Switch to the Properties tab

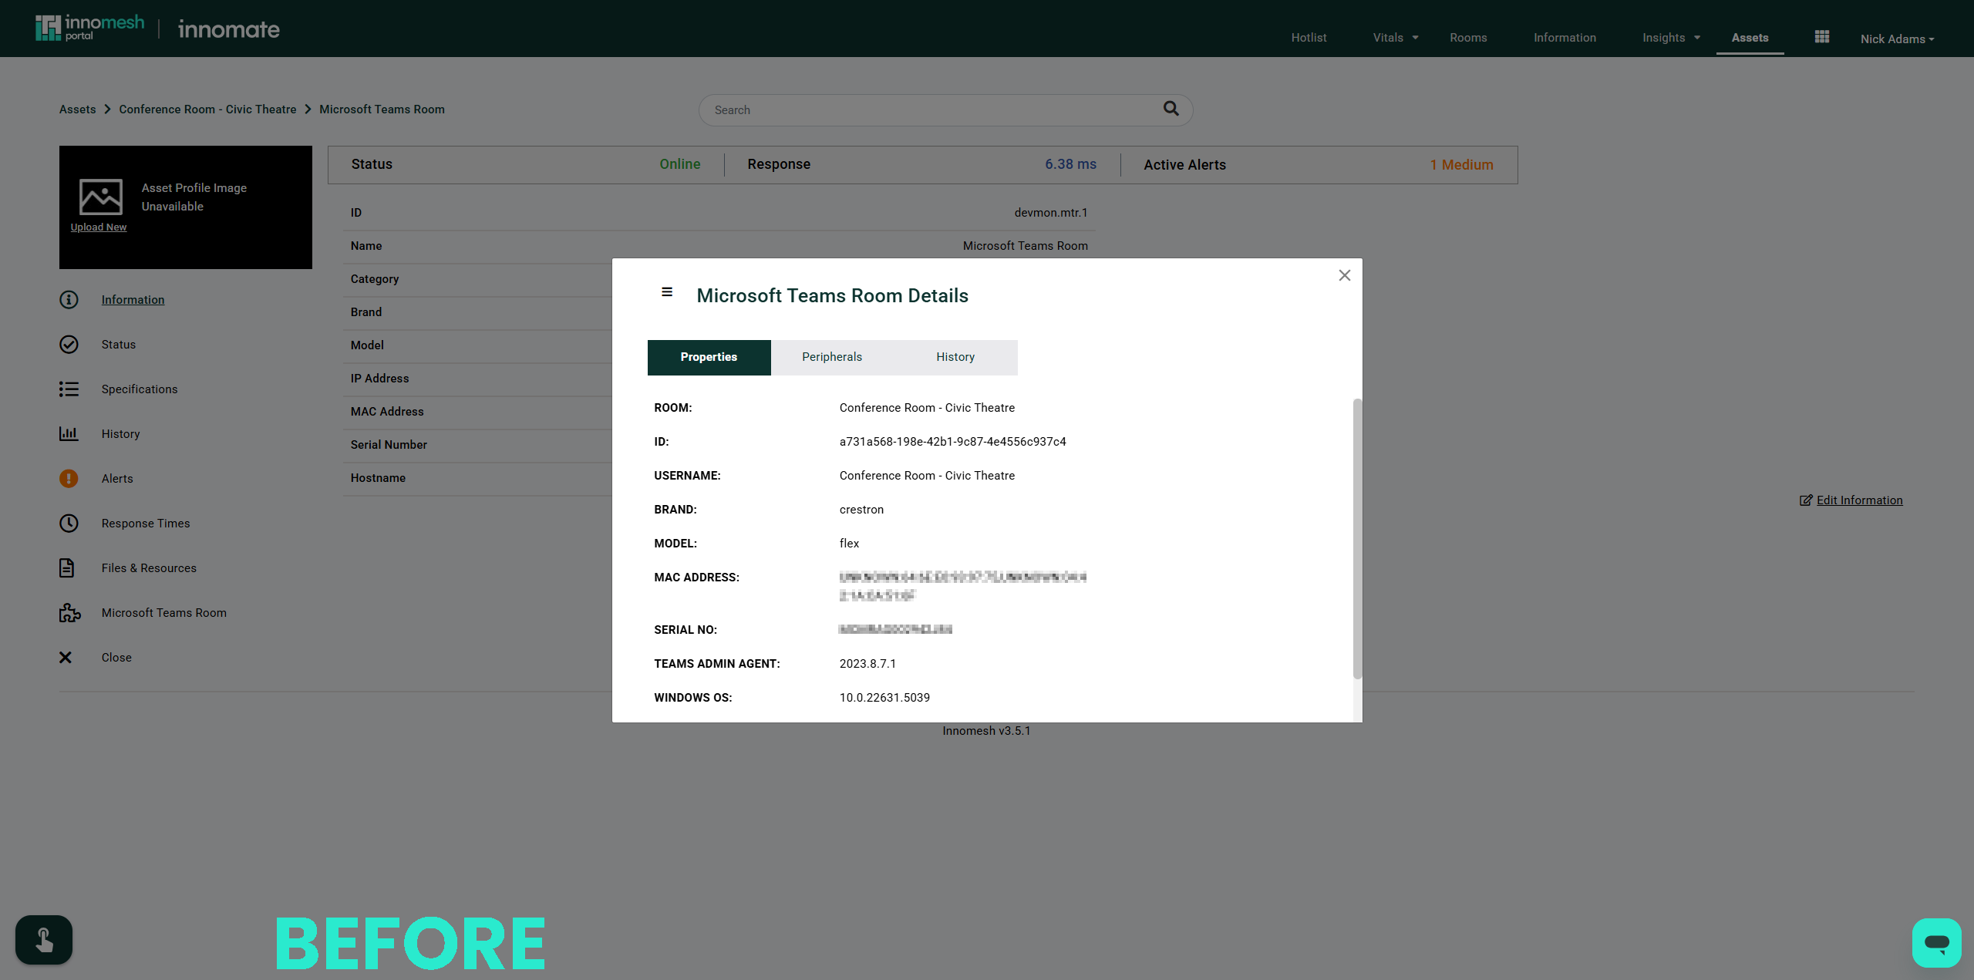point(709,358)
